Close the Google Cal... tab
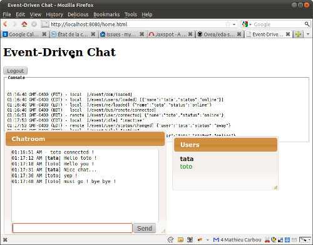 coord(44,34)
